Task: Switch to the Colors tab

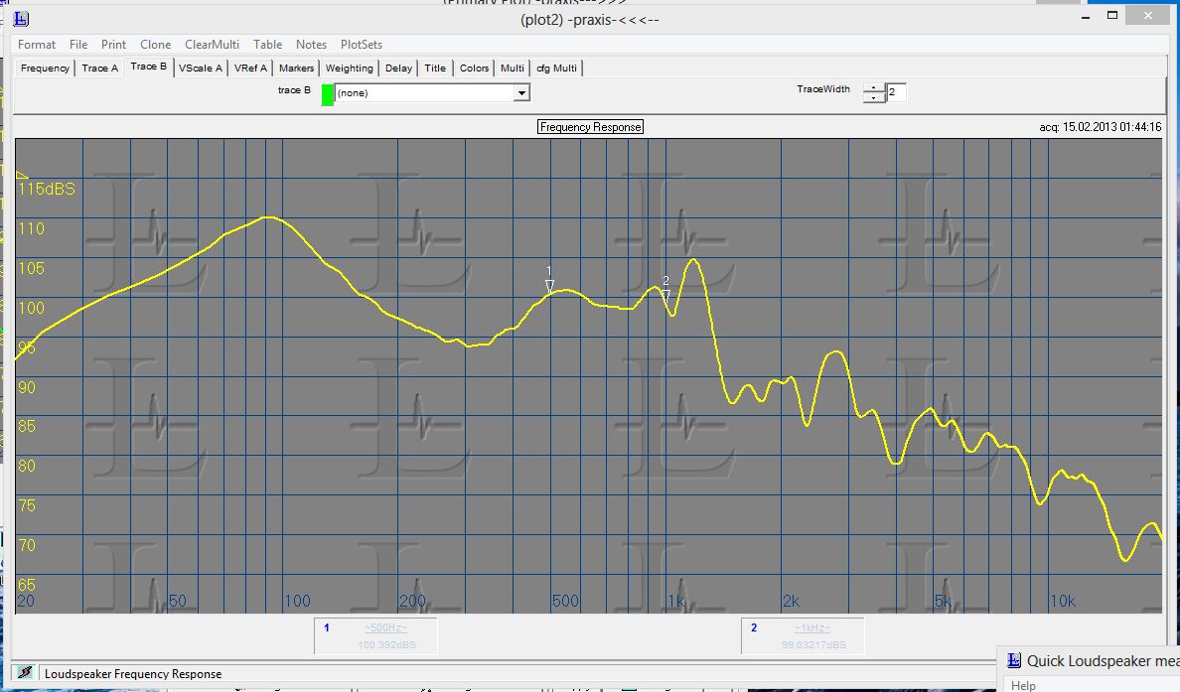Action: (x=474, y=68)
